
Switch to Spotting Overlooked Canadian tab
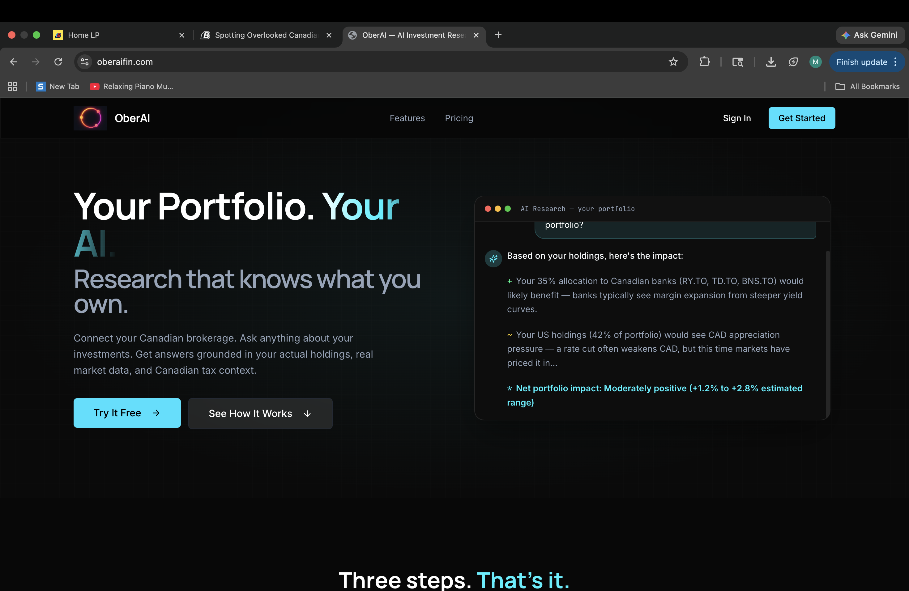tap(266, 35)
